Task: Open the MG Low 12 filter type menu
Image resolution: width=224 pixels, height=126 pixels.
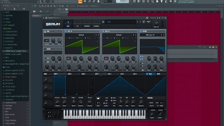Action: click(x=150, y=35)
